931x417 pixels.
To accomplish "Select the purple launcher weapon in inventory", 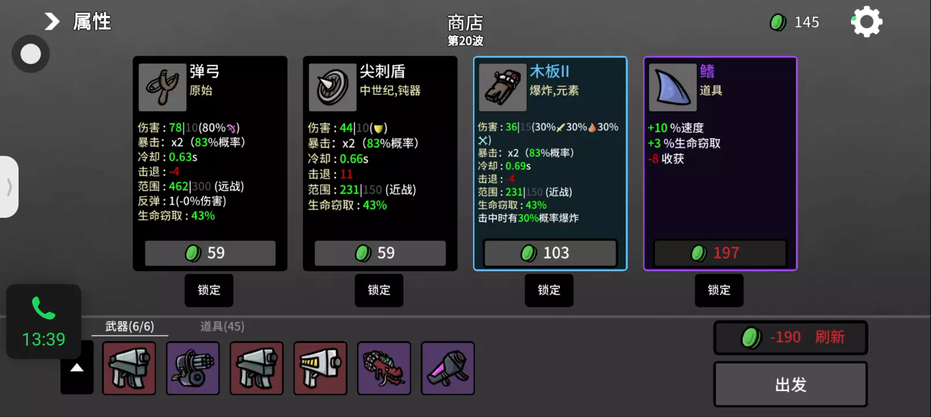I will pyautogui.click(x=448, y=368).
